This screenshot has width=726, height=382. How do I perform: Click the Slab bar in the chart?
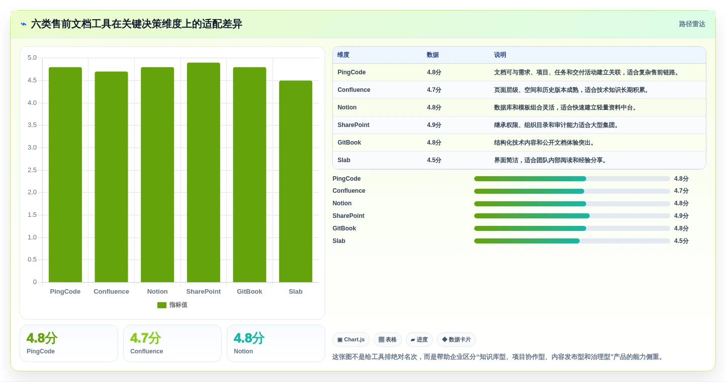[x=296, y=181]
